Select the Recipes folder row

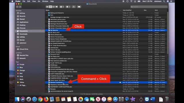pos(106,89)
